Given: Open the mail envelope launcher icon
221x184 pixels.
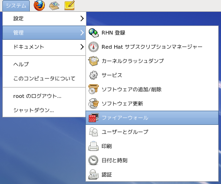Looking at the screenshot, I should [54, 6].
